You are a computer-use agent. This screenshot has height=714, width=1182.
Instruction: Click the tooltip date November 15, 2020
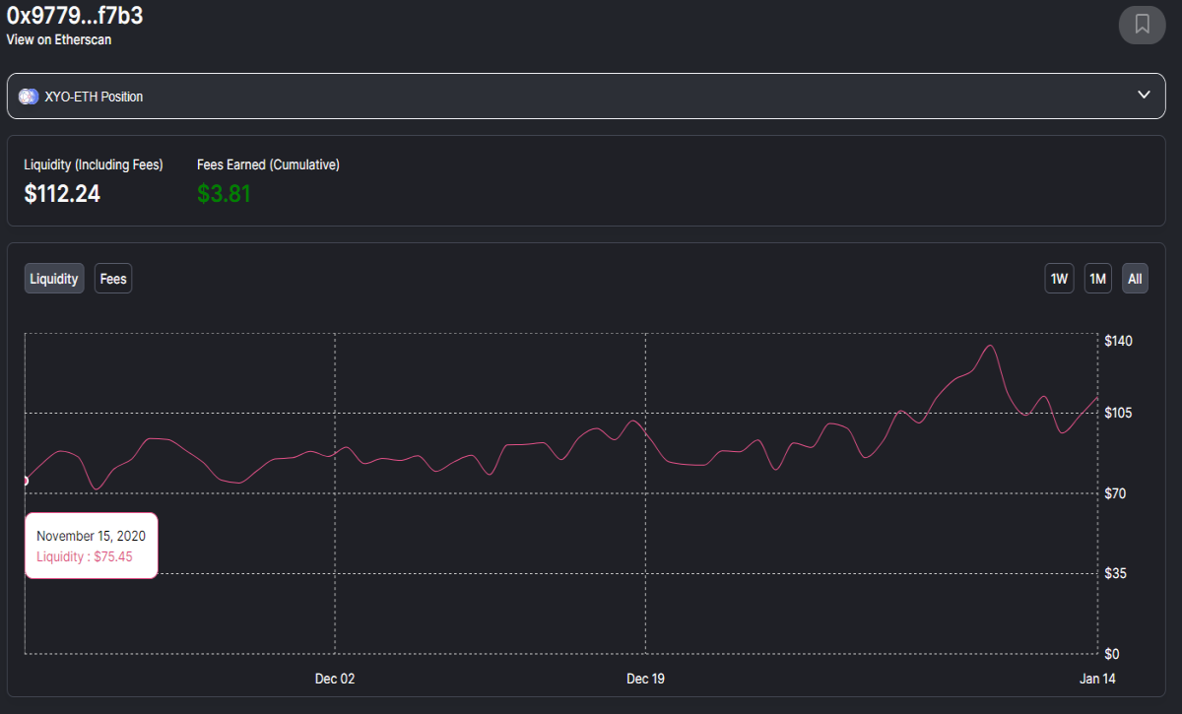(x=91, y=536)
